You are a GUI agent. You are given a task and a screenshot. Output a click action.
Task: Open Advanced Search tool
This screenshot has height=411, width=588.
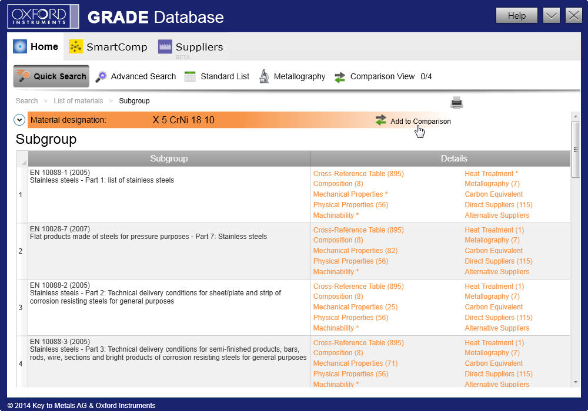point(101,76)
